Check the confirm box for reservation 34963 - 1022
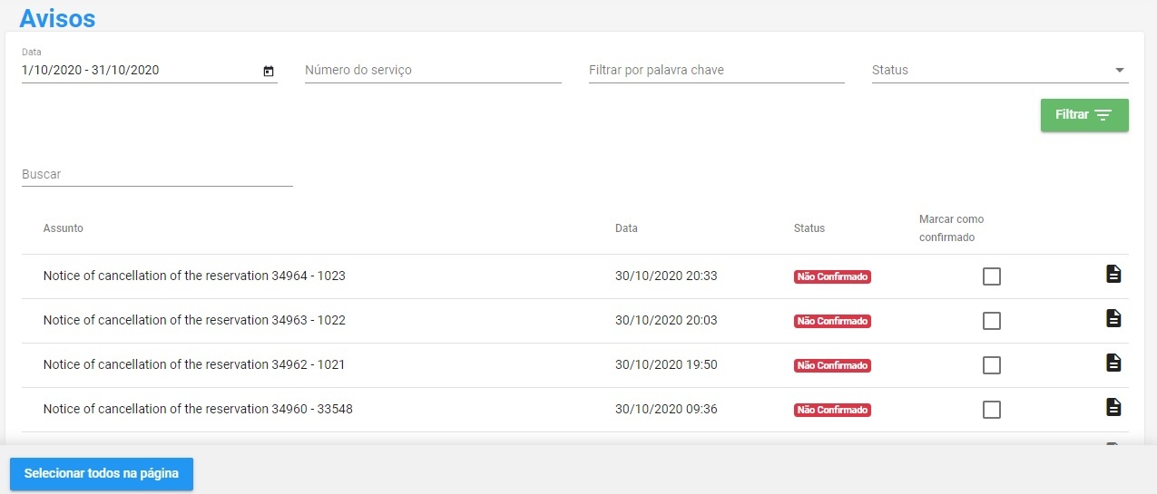Image resolution: width=1157 pixels, height=494 pixels. pyautogui.click(x=992, y=321)
